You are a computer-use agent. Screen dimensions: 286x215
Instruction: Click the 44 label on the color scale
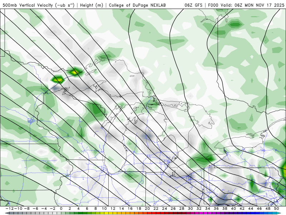(251, 209)
